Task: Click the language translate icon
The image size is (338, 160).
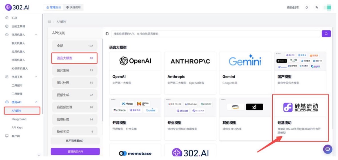Action: pos(317,7)
